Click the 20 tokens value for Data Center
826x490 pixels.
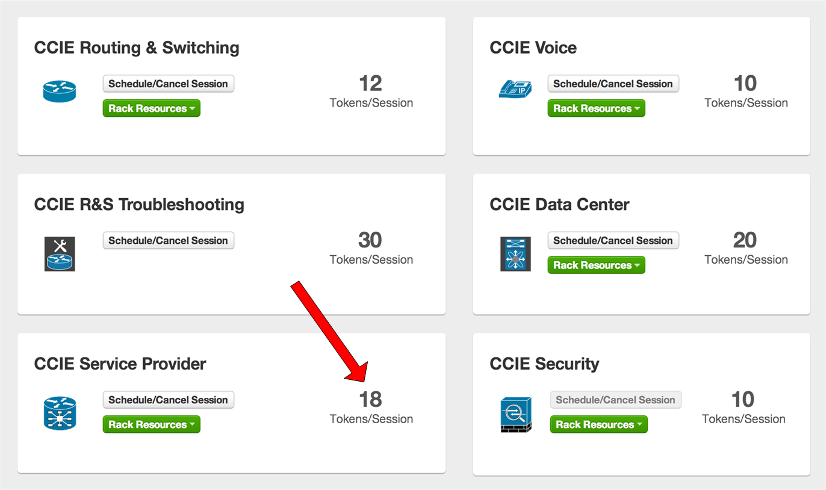point(745,240)
